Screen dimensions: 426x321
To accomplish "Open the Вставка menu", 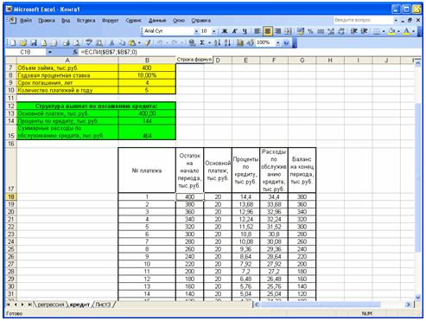I will click(86, 21).
